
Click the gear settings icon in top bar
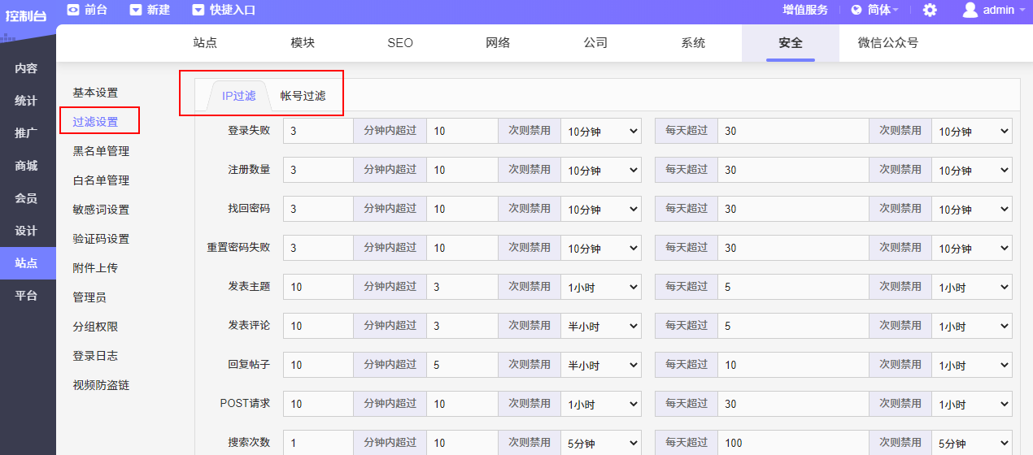pyautogui.click(x=930, y=11)
